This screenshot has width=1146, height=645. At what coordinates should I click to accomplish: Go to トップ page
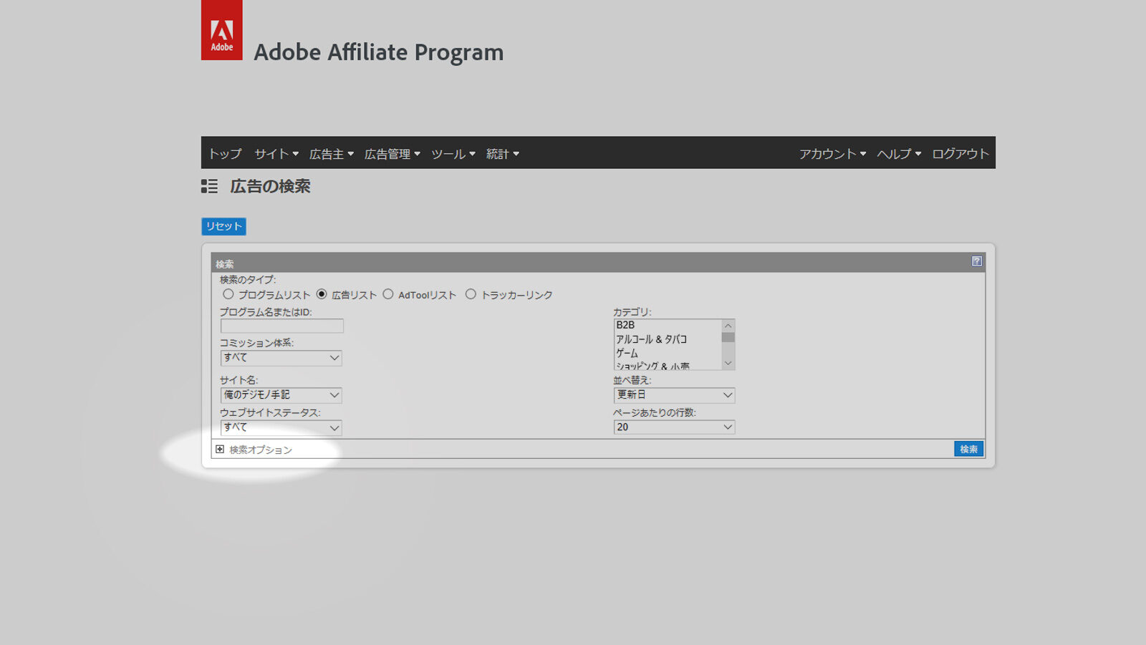(225, 153)
